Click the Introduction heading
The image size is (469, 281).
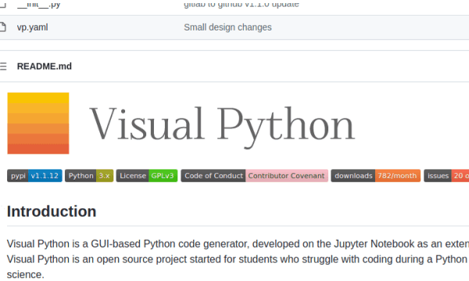coord(52,212)
